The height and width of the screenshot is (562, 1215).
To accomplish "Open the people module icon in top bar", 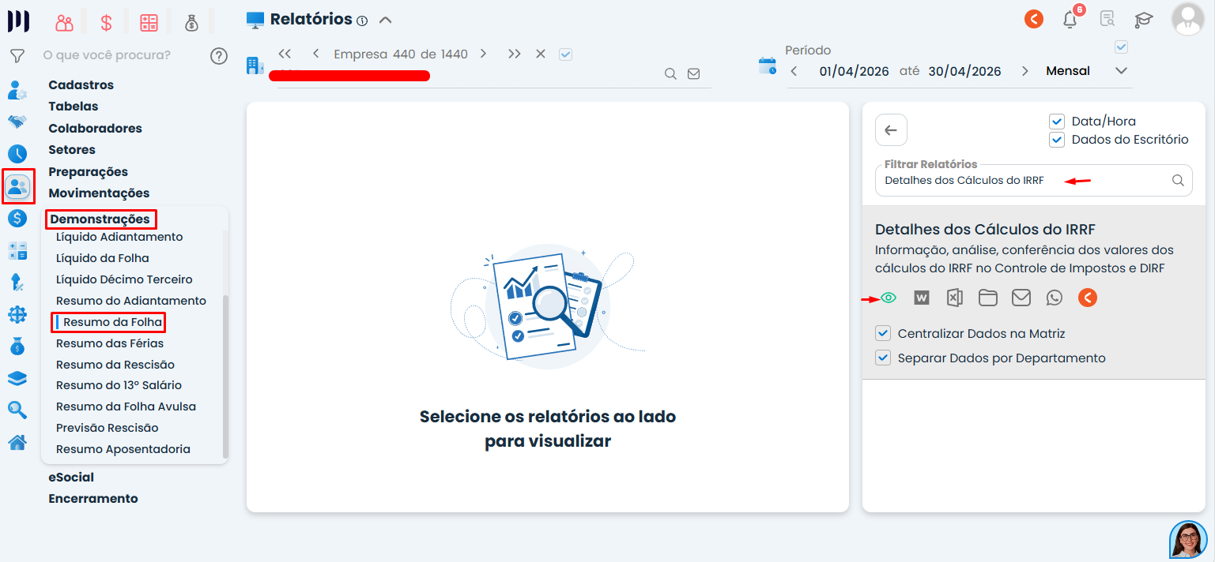I will (x=64, y=23).
